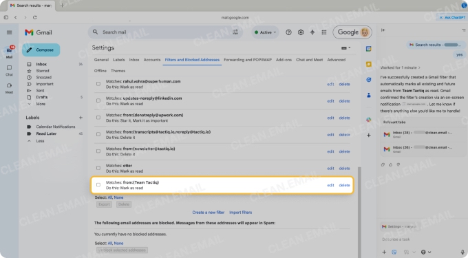Viewport: 468px width, 258px height.
Task: Switch to the General settings tab
Action: coord(101,60)
